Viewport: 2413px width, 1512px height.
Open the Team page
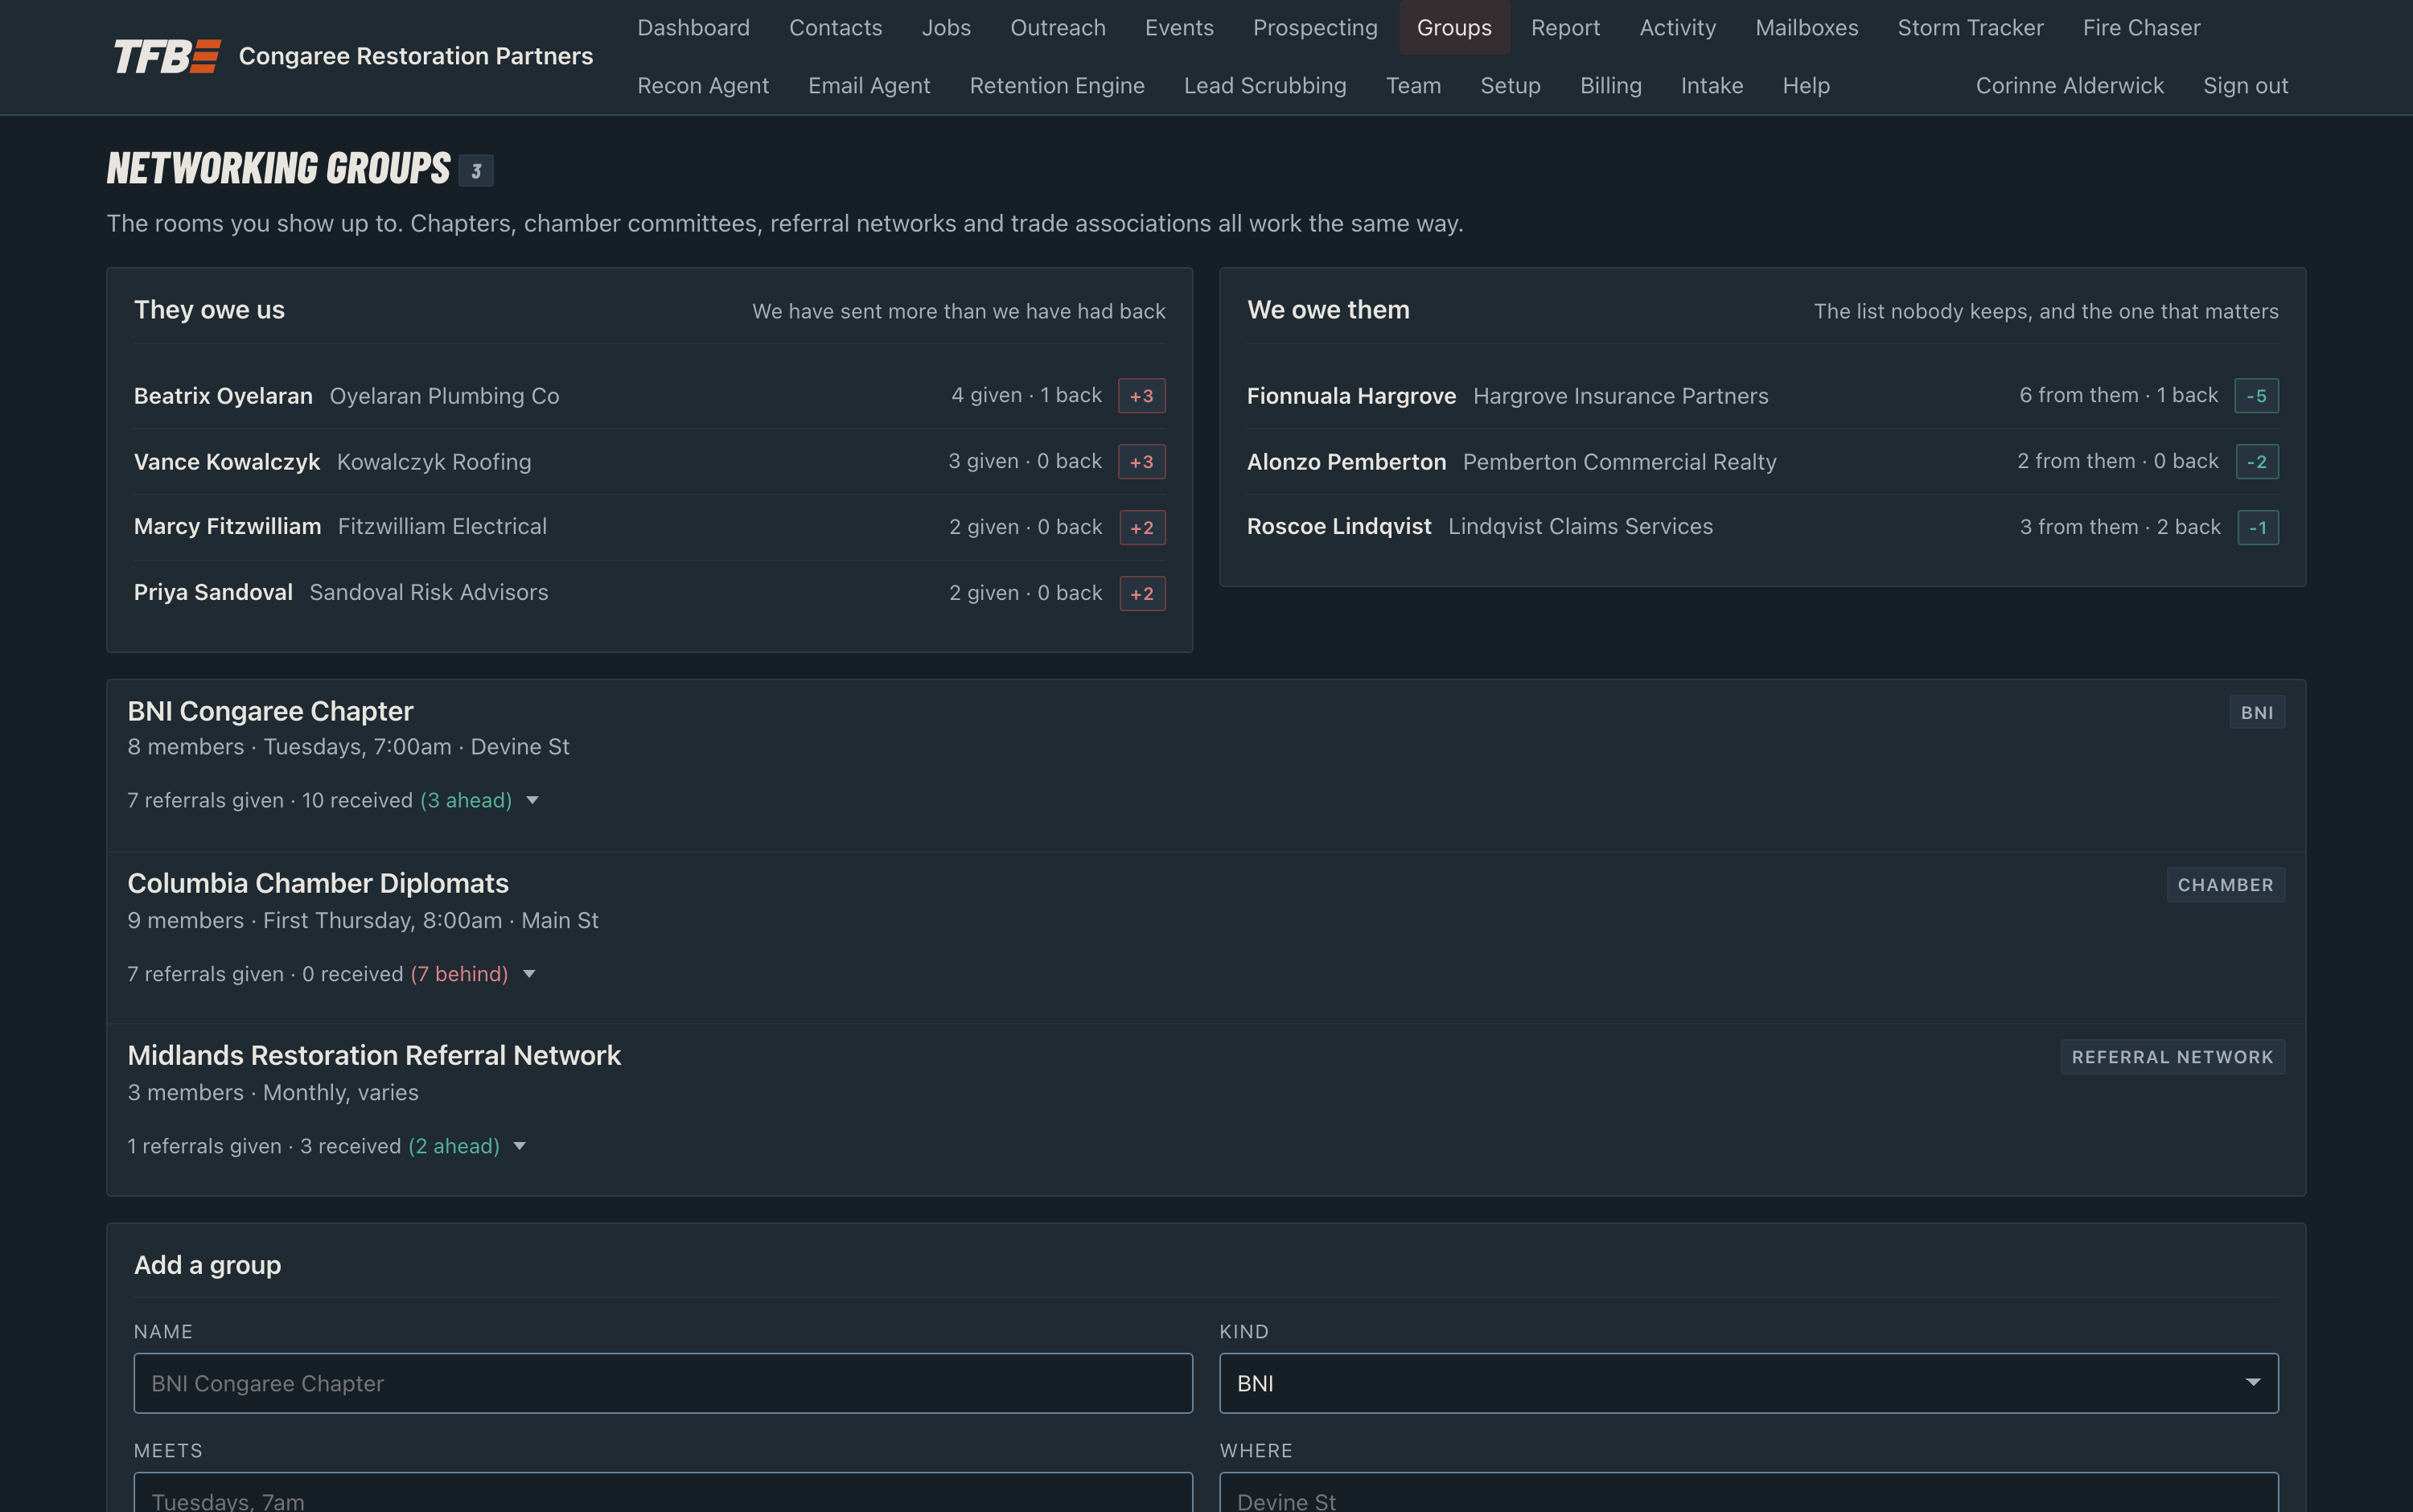click(1413, 85)
